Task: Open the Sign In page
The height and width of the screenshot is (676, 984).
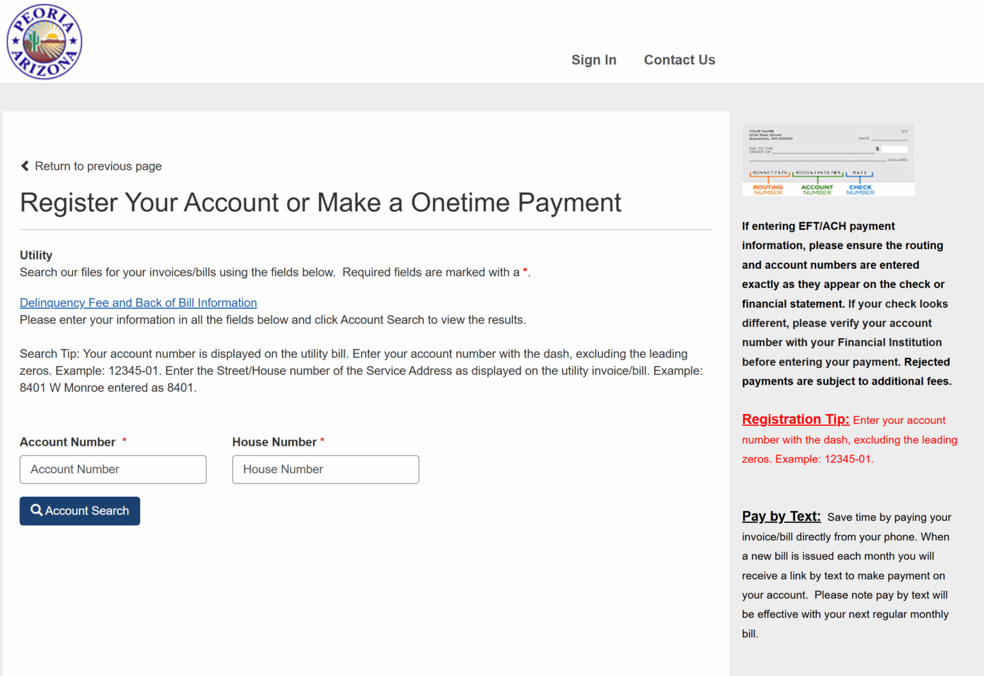Action: pos(594,60)
